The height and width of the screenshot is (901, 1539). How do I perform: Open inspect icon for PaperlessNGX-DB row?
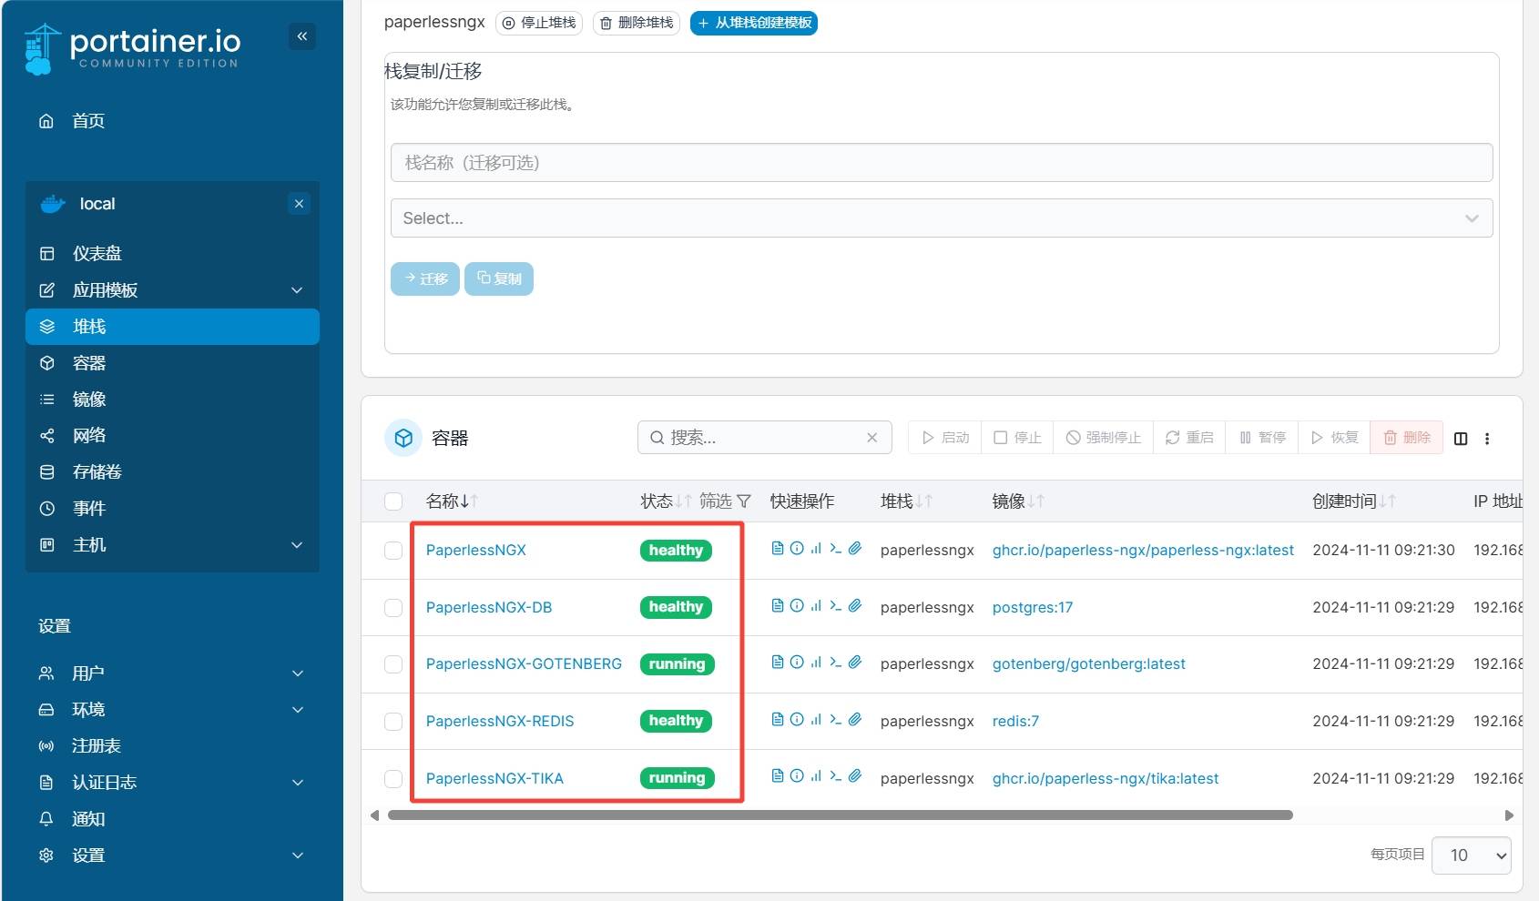[797, 606]
